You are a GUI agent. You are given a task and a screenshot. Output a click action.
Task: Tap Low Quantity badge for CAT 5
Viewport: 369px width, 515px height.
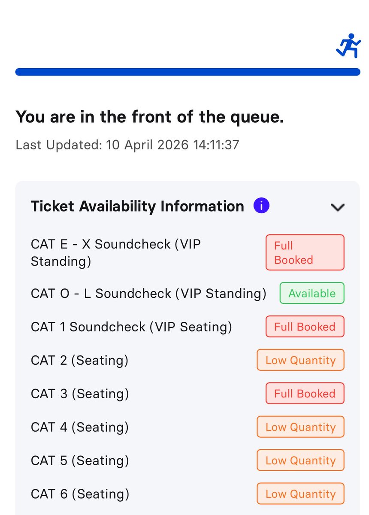coord(300,460)
